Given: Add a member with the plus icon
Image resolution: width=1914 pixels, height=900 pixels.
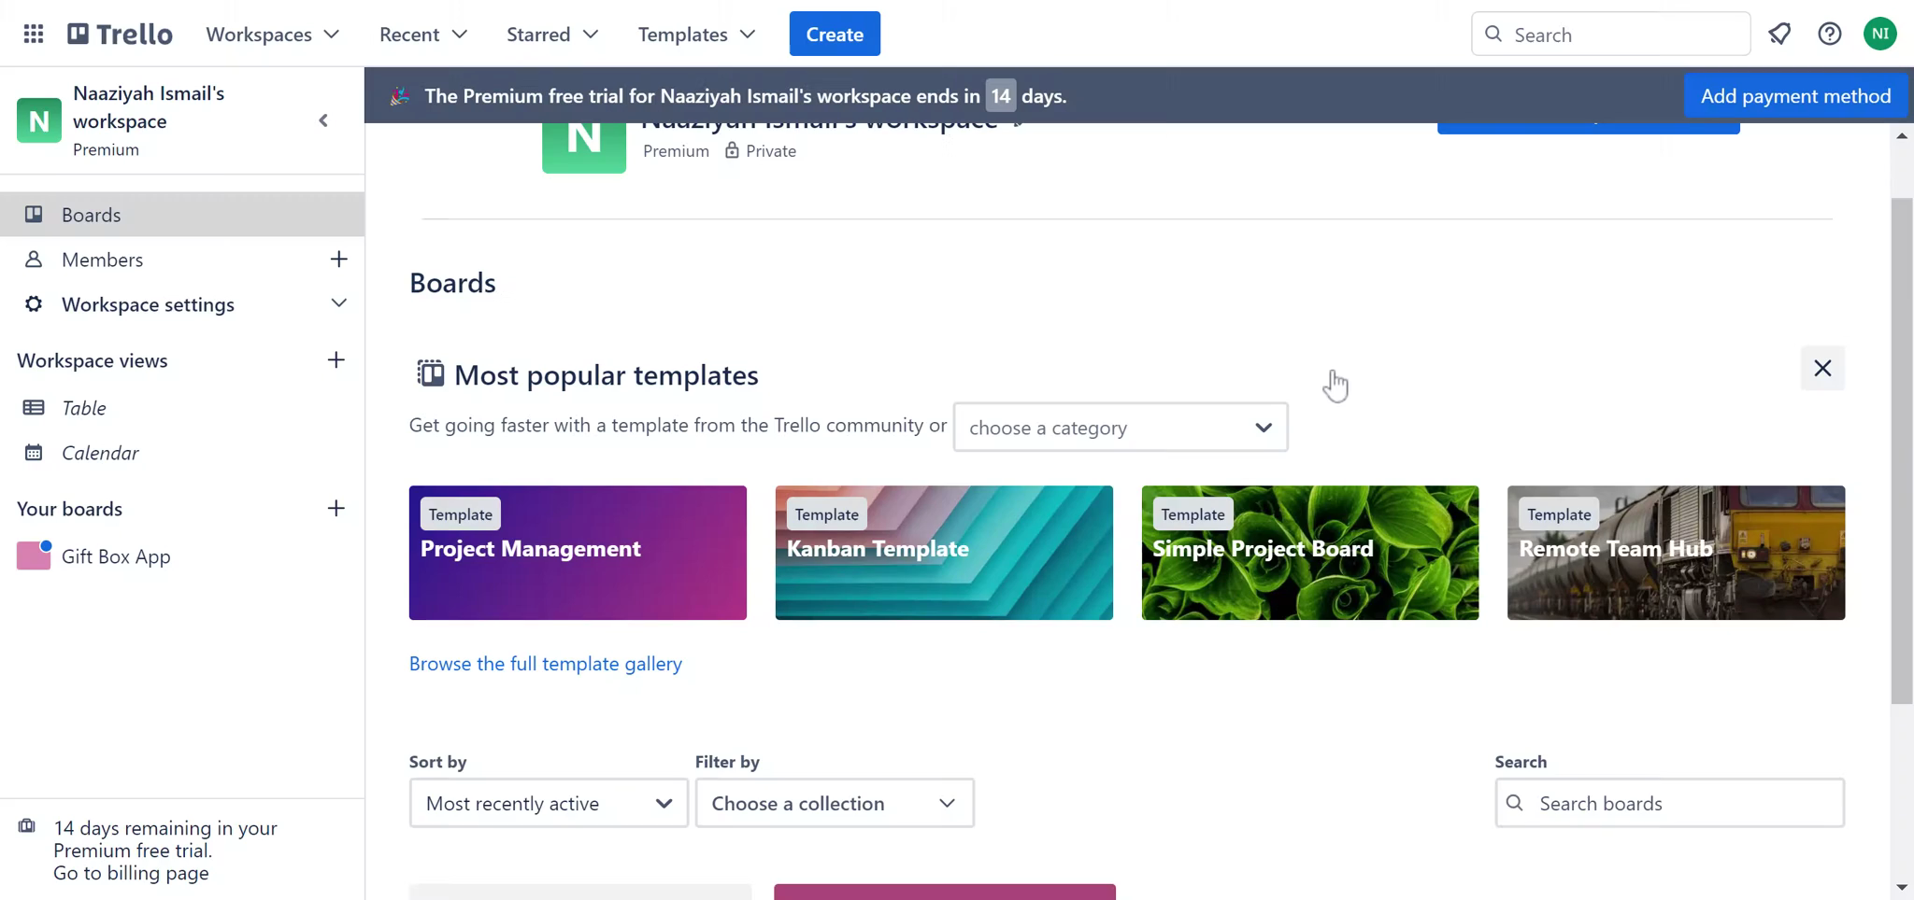Looking at the screenshot, I should [338, 260].
